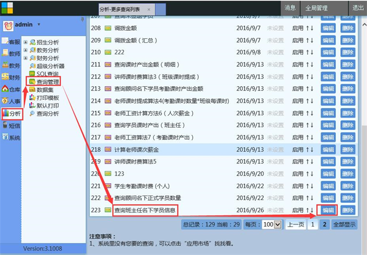Open the 教务 sidebar module
Image resolution: width=367 pixels, height=255 pixels.
pyautogui.click(x=12, y=65)
